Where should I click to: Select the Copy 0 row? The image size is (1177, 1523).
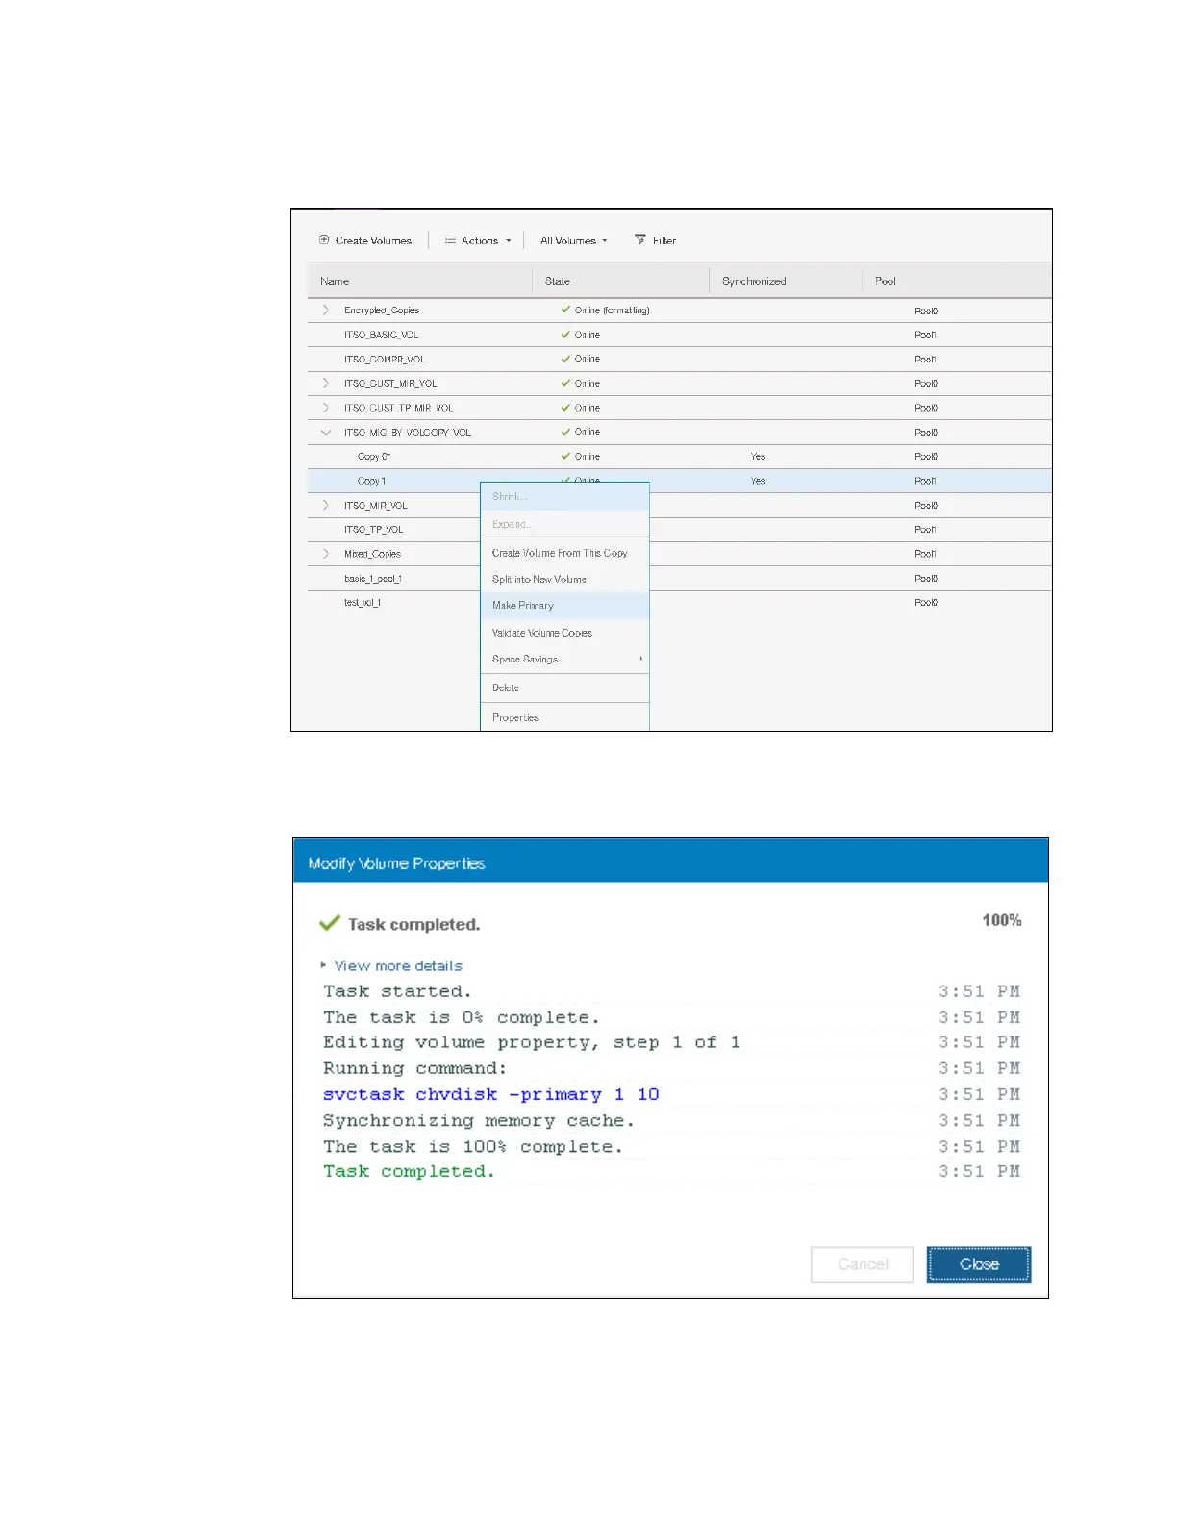pos(374,457)
